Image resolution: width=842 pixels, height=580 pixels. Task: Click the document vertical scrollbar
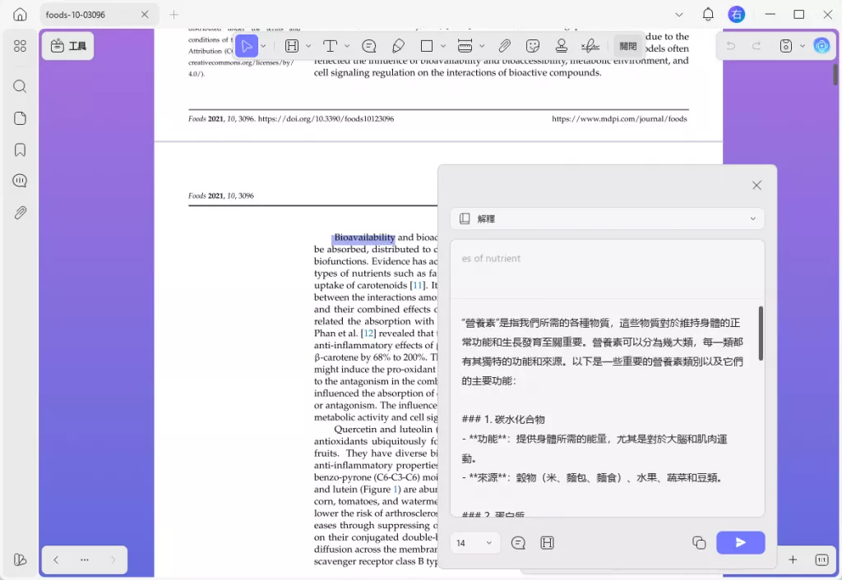(x=835, y=74)
